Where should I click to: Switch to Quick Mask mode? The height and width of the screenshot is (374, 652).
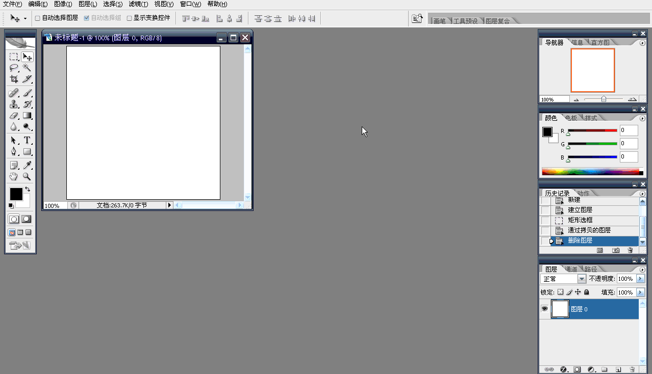27,219
